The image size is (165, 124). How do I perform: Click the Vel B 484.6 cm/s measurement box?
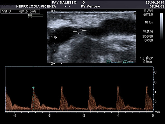click(x=20, y=11)
